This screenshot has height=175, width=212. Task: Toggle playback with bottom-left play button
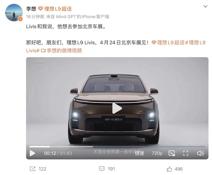[x=32, y=153]
